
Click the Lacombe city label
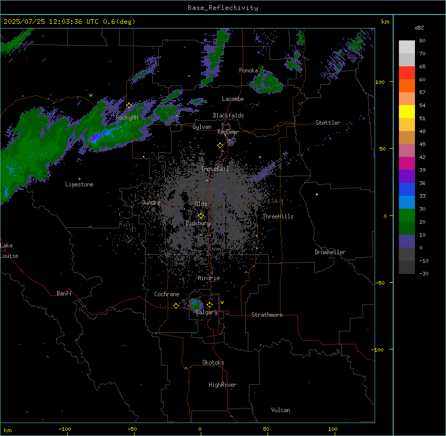[x=233, y=99]
